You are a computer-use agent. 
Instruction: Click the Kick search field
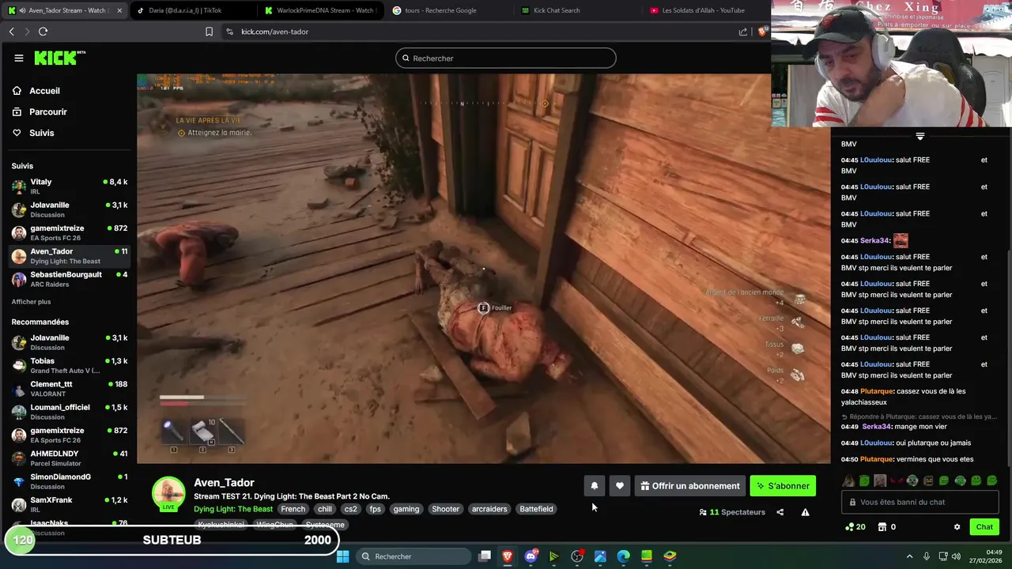click(x=505, y=58)
